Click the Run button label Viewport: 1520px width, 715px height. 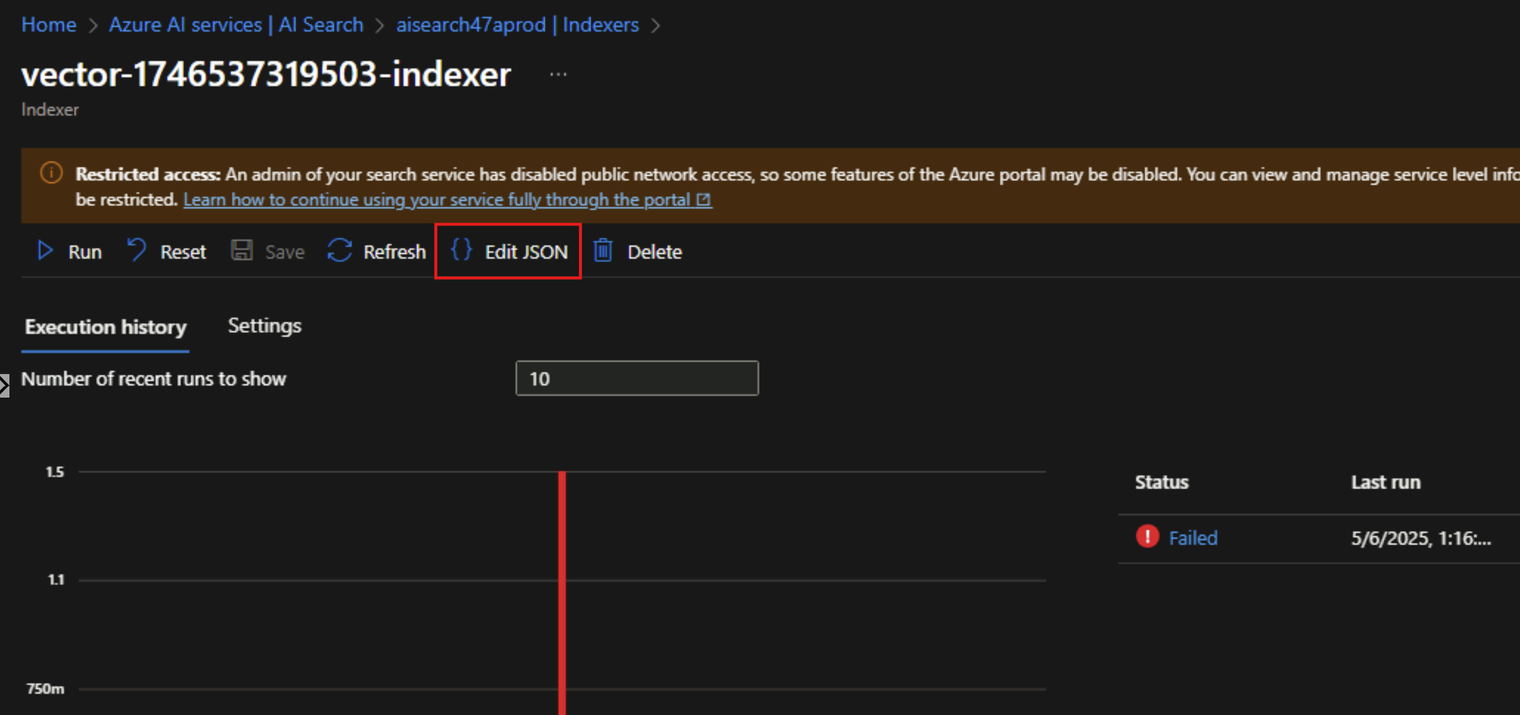(85, 252)
